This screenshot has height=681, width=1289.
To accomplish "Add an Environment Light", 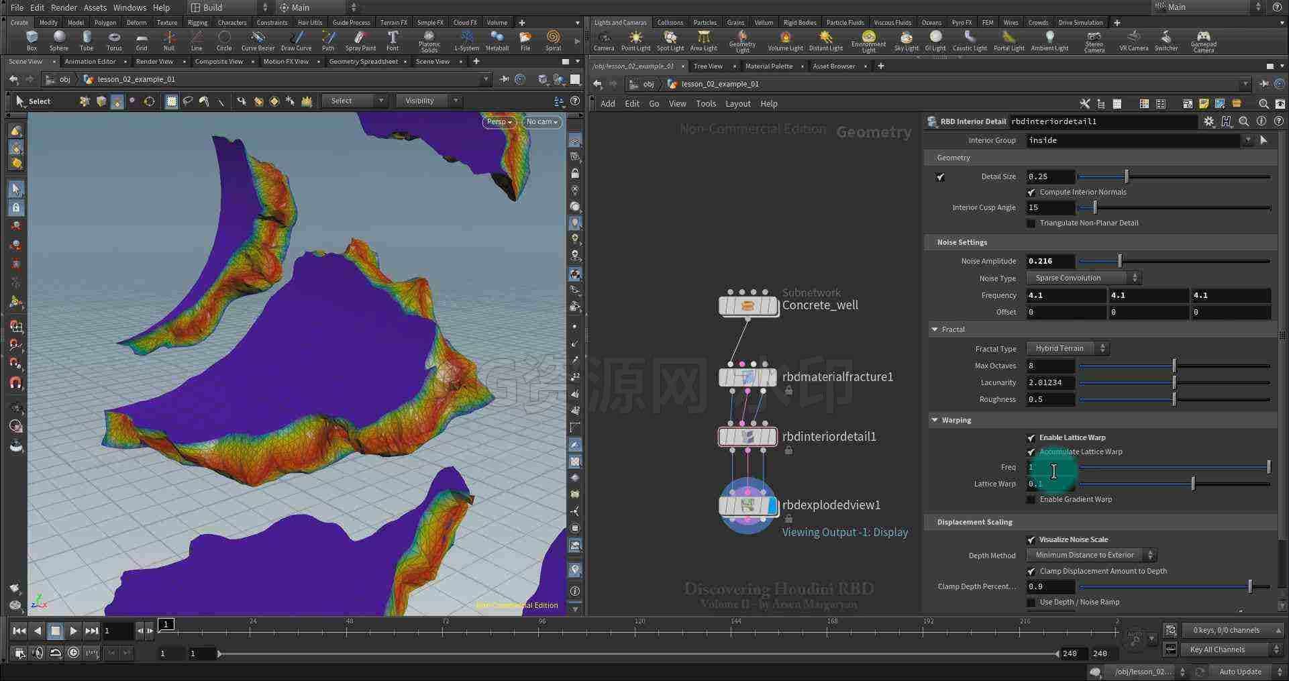I will (868, 42).
